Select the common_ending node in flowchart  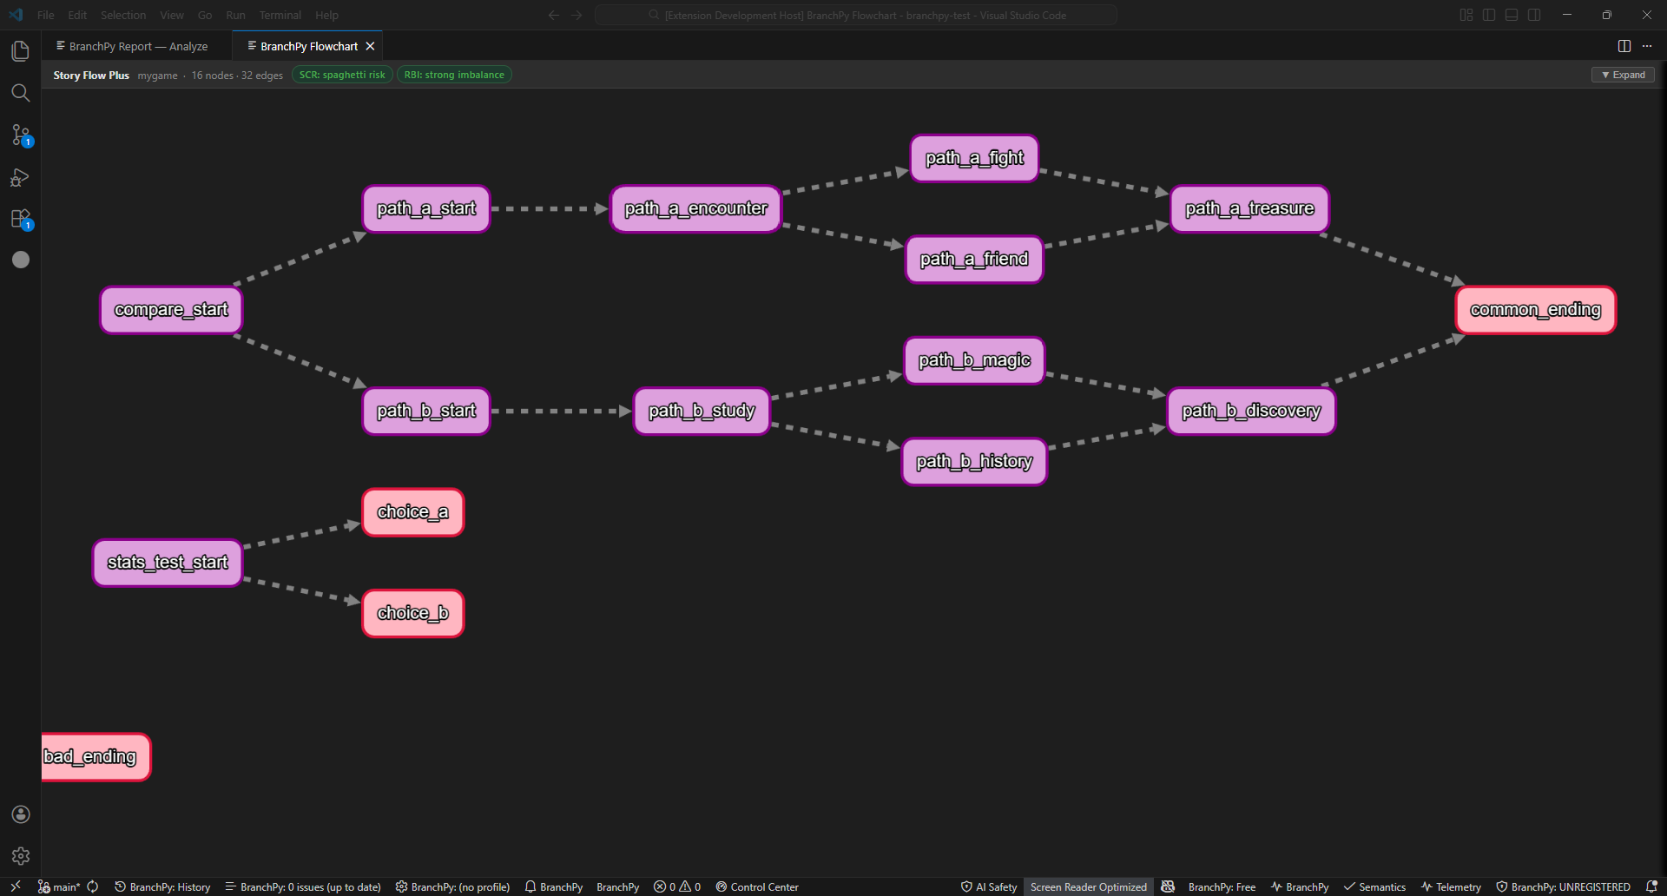point(1535,310)
